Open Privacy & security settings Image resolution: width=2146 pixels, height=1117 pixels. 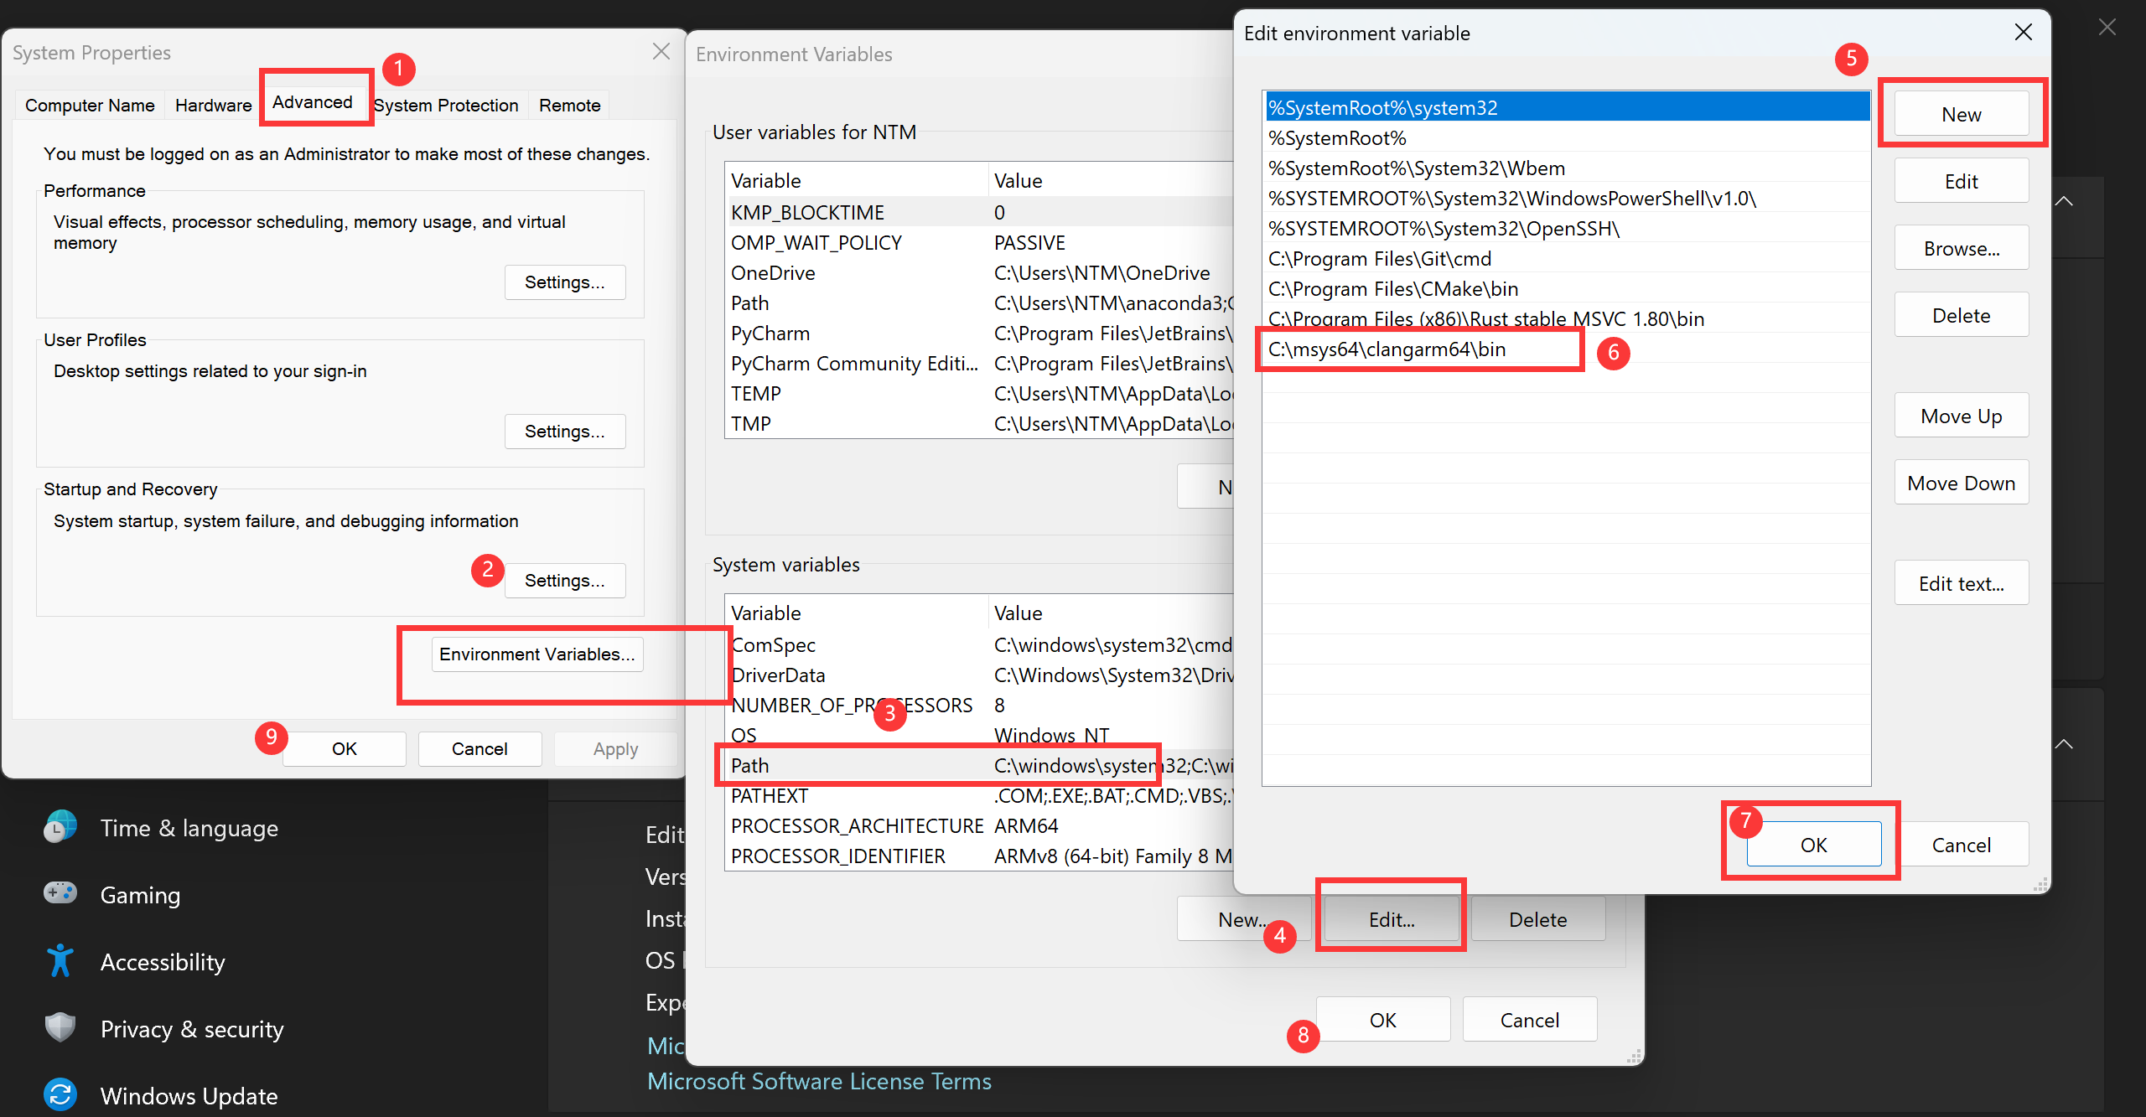click(191, 1028)
